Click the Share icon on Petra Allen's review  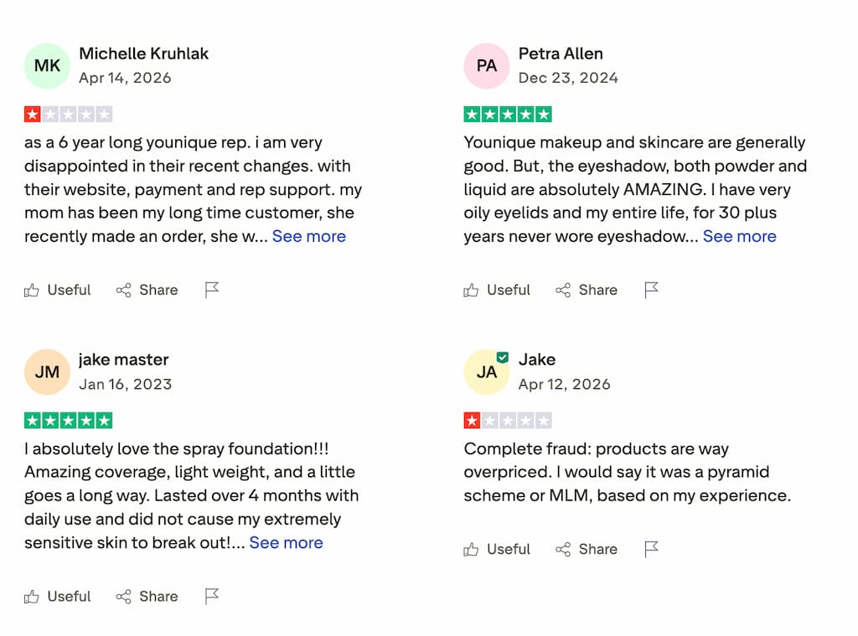[562, 290]
